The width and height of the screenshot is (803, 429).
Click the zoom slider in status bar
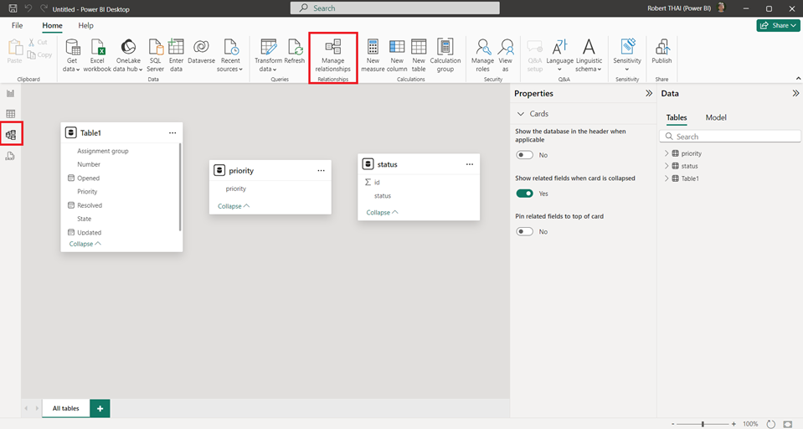(x=703, y=424)
